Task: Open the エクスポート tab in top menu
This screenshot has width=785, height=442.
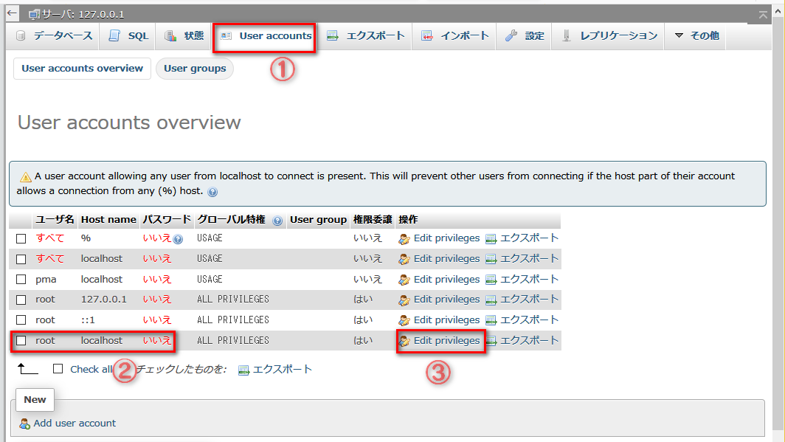Action: coord(366,35)
